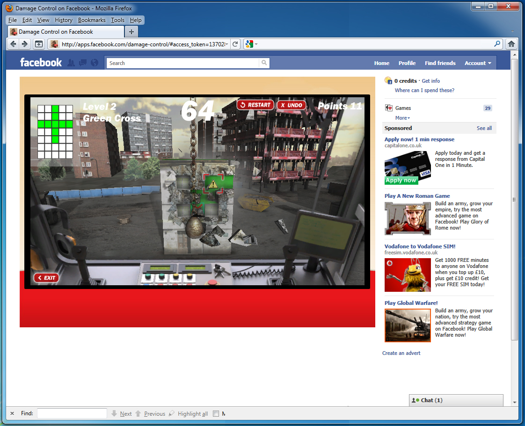
Task: Click the Firefox home button
Action: point(511,44)
